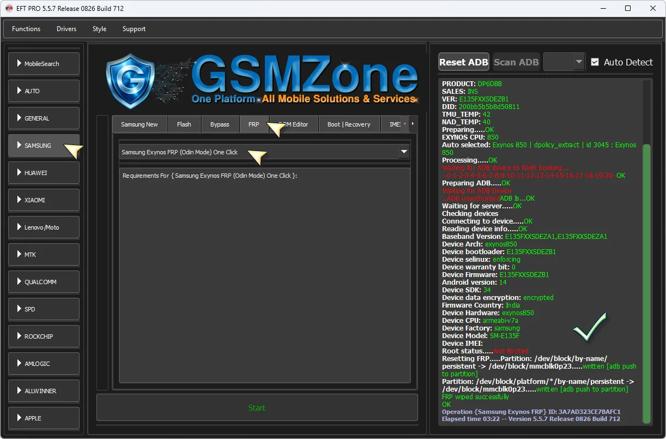Switch to the Bypass tab
666x439 pixels.
pos(220,124)
